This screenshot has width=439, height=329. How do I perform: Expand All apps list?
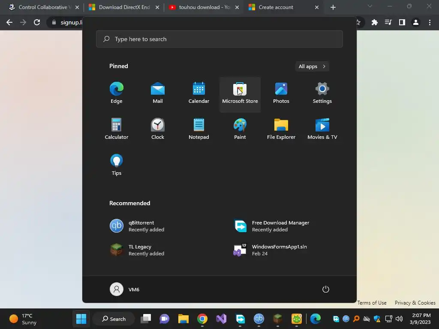pos(312,66)
